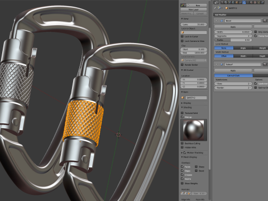Select Width as width method

243,56
